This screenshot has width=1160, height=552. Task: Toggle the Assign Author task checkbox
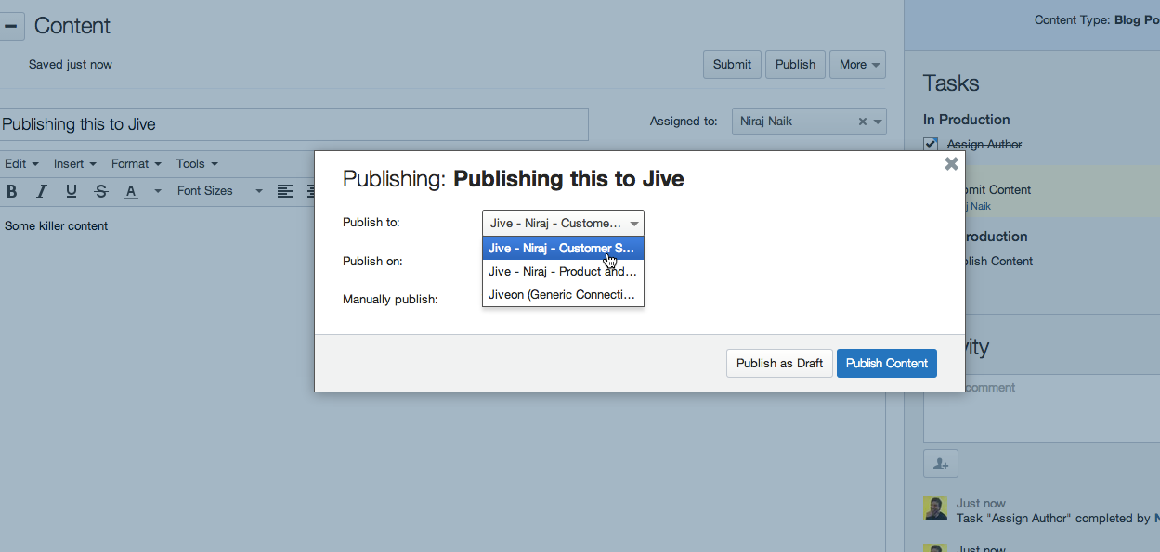coord(931,145)
